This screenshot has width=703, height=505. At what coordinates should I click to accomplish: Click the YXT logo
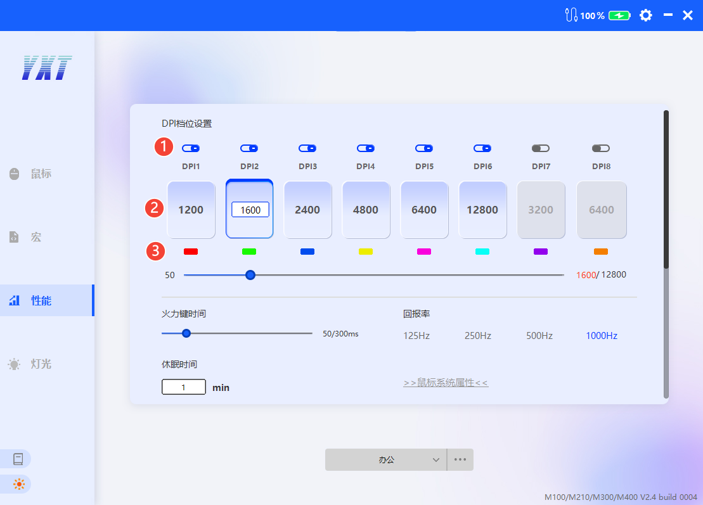tap(47, 67)
